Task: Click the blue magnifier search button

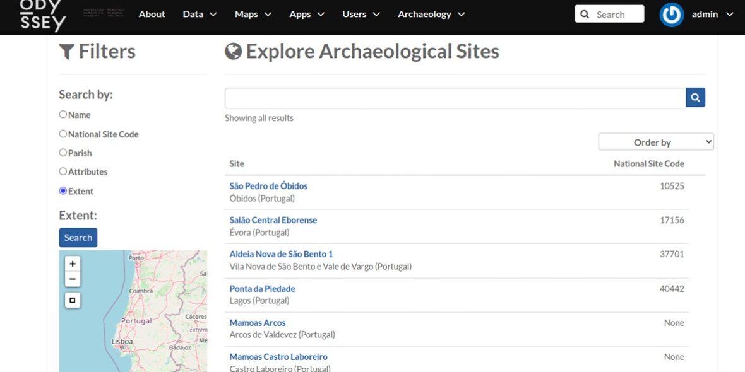Action: [x=695, y=97]
